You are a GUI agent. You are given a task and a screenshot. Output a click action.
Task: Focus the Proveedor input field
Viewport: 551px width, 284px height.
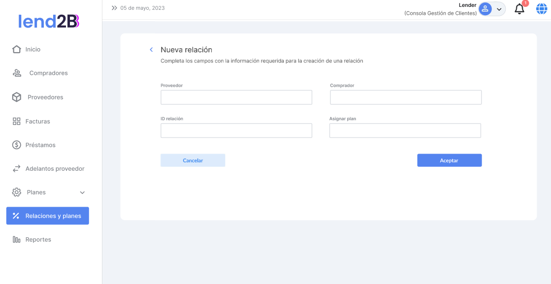click(236, 97)
